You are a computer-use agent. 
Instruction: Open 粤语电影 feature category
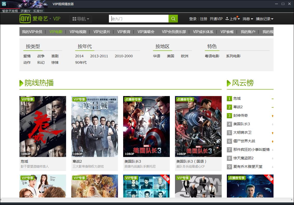pyautogui.click(x=212, y=56)
